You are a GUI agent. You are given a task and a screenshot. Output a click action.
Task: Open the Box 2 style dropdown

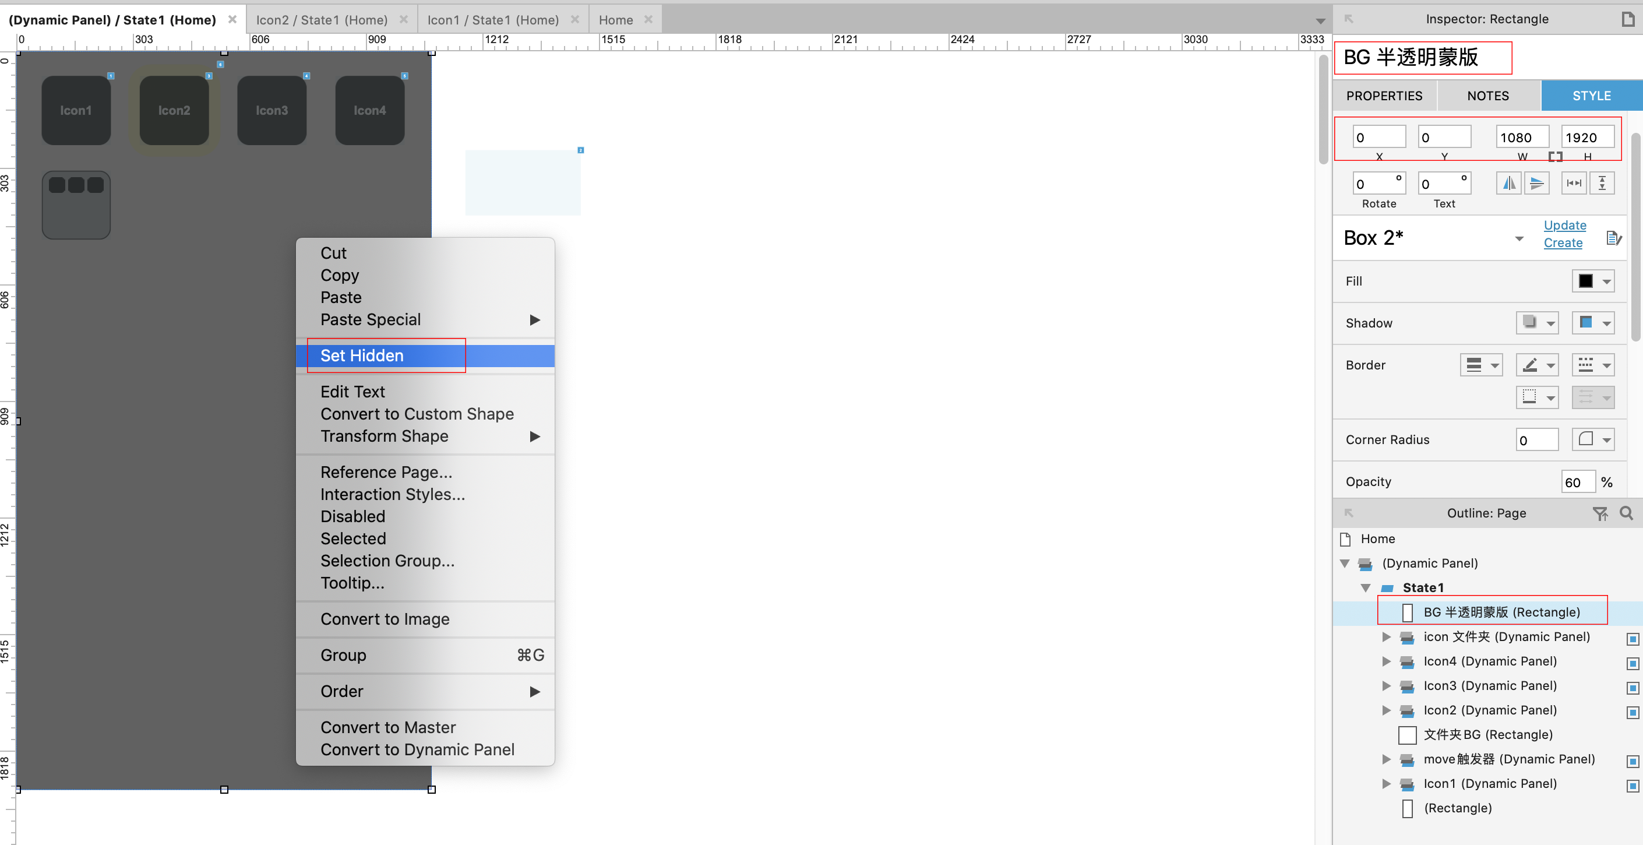1519,238
